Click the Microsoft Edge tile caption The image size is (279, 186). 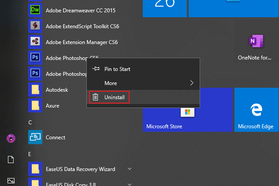click(256, 126)
